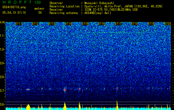The width and height of the screenshot is (174, 110).
Task: Click the Observer label
Action: 56,3
